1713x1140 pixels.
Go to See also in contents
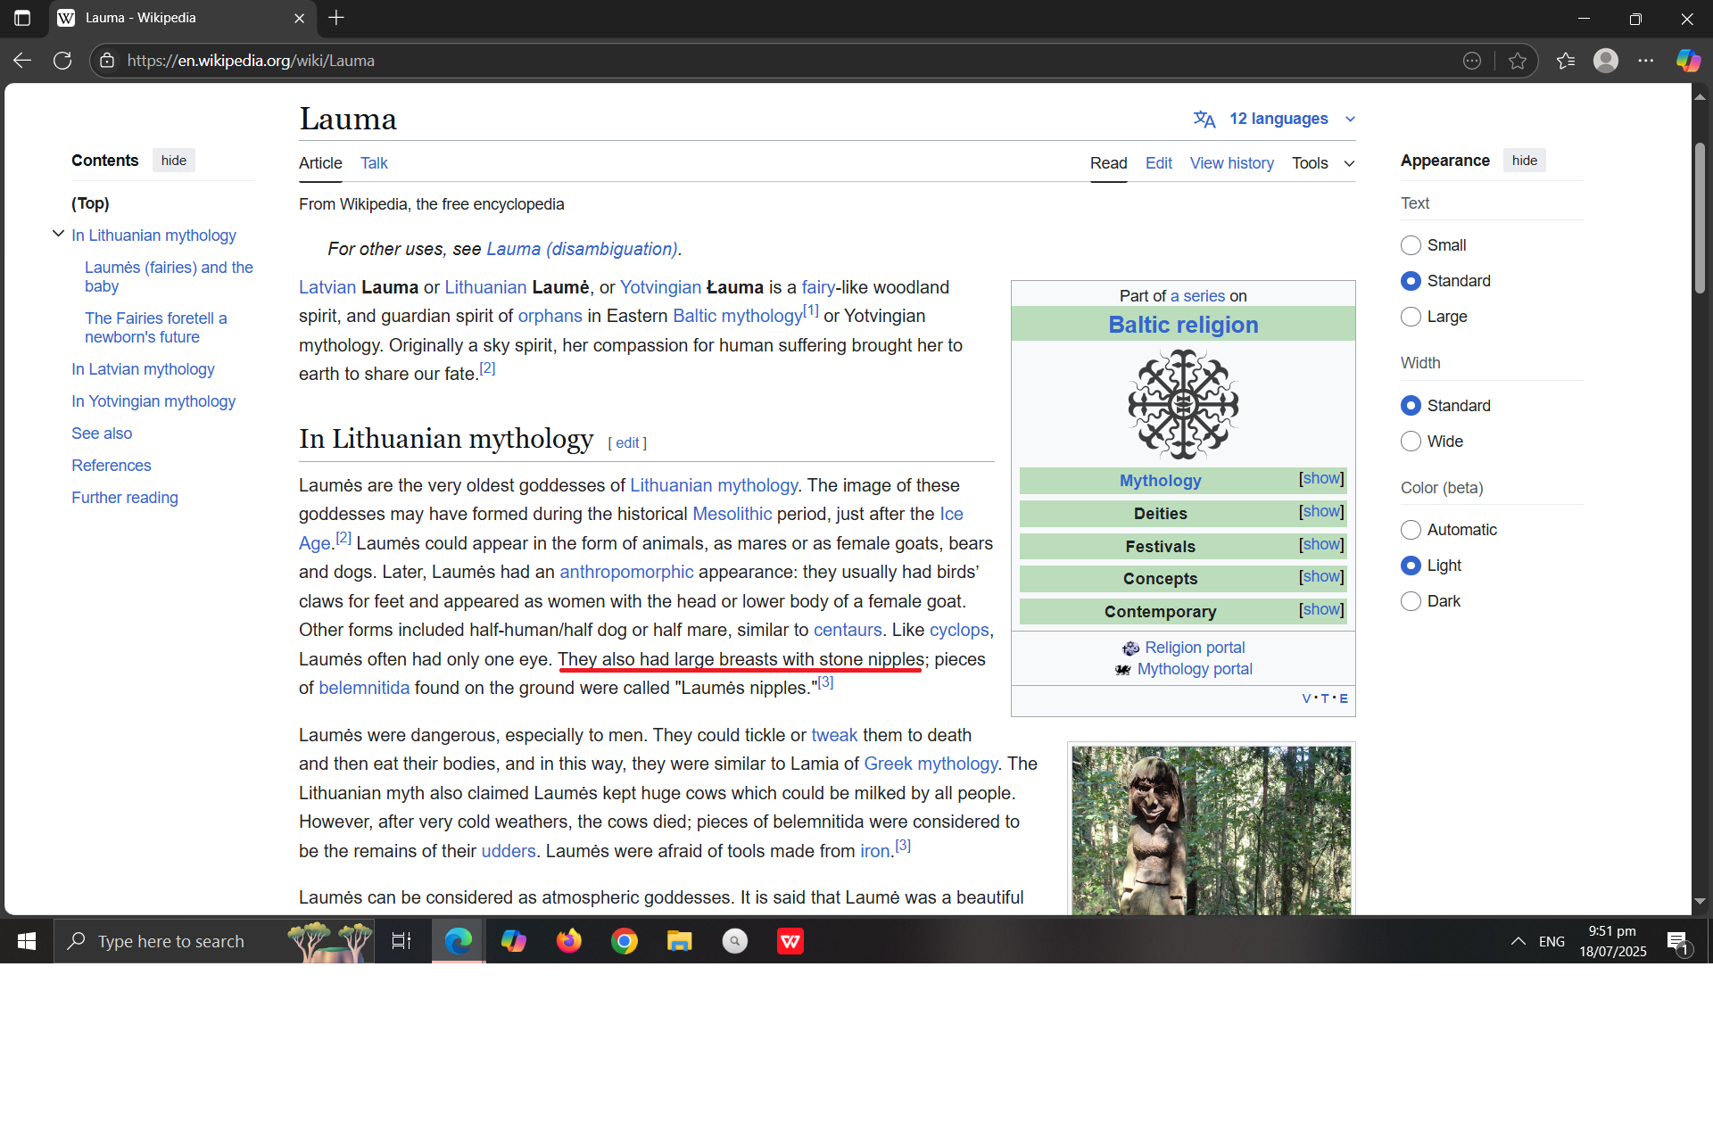(102, 434)
